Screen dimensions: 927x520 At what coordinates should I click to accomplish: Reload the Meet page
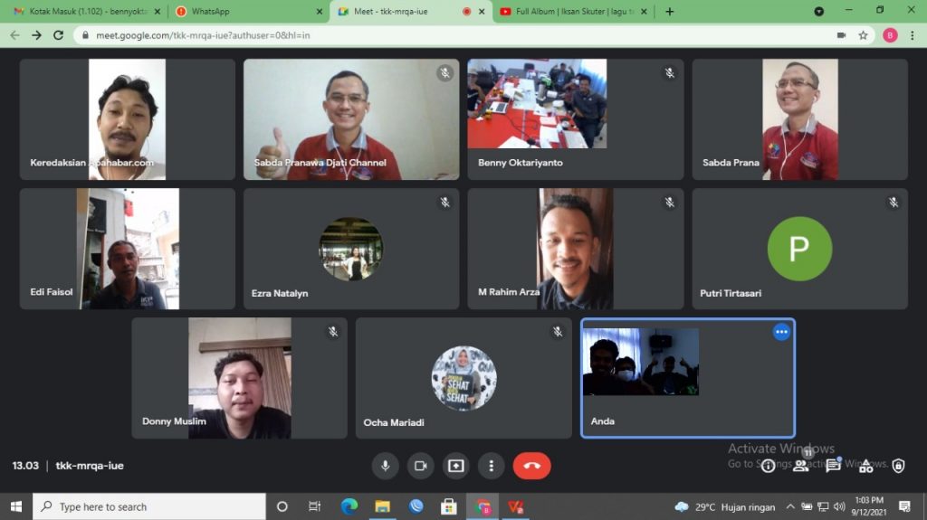pos(59,35)
